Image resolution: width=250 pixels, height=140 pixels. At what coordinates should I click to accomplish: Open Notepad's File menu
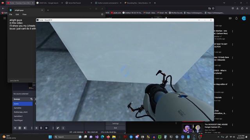tap(11, 14)
